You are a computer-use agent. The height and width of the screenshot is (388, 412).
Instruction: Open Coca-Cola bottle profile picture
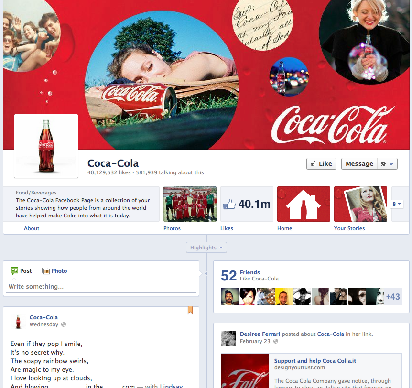46,146
